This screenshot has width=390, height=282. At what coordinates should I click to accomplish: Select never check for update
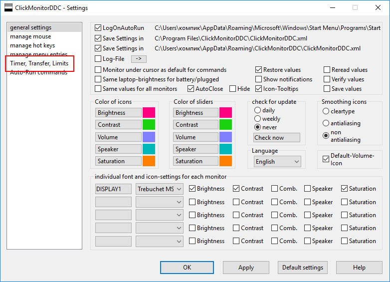257,127
